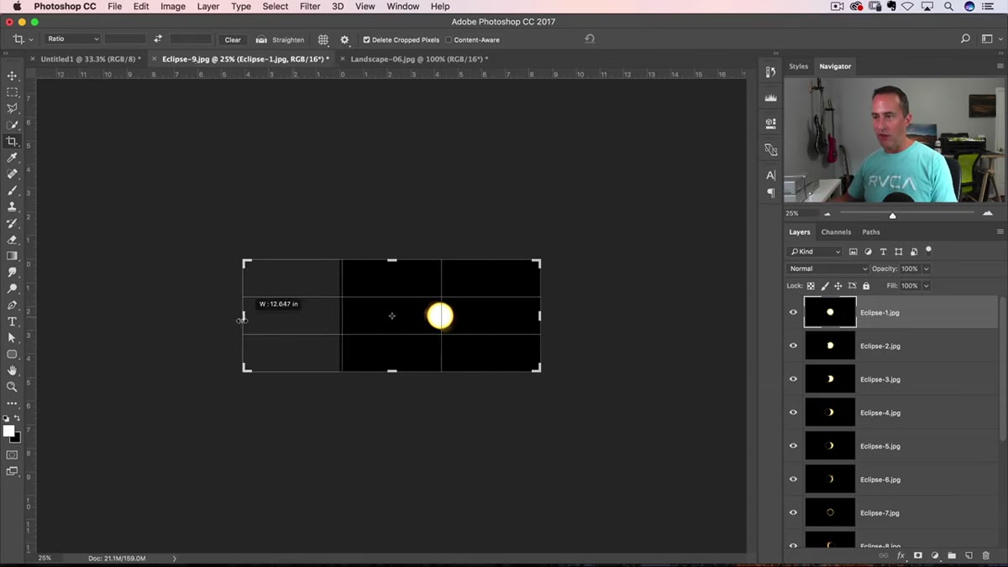The height and width of the screenshot is (567, 1008).
Task: Hide the Eclipse-1.jpg layer
Action: (x=793, y=312)
